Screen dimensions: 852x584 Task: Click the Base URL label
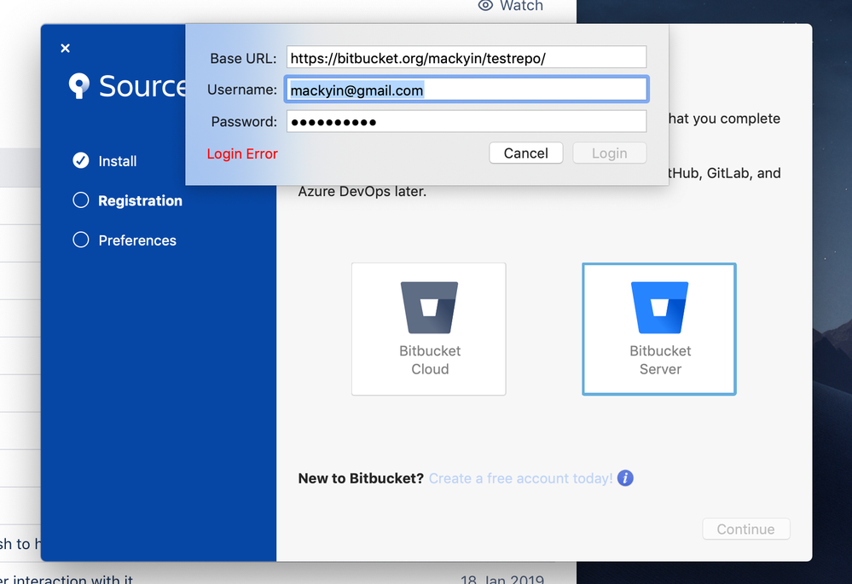243,58
